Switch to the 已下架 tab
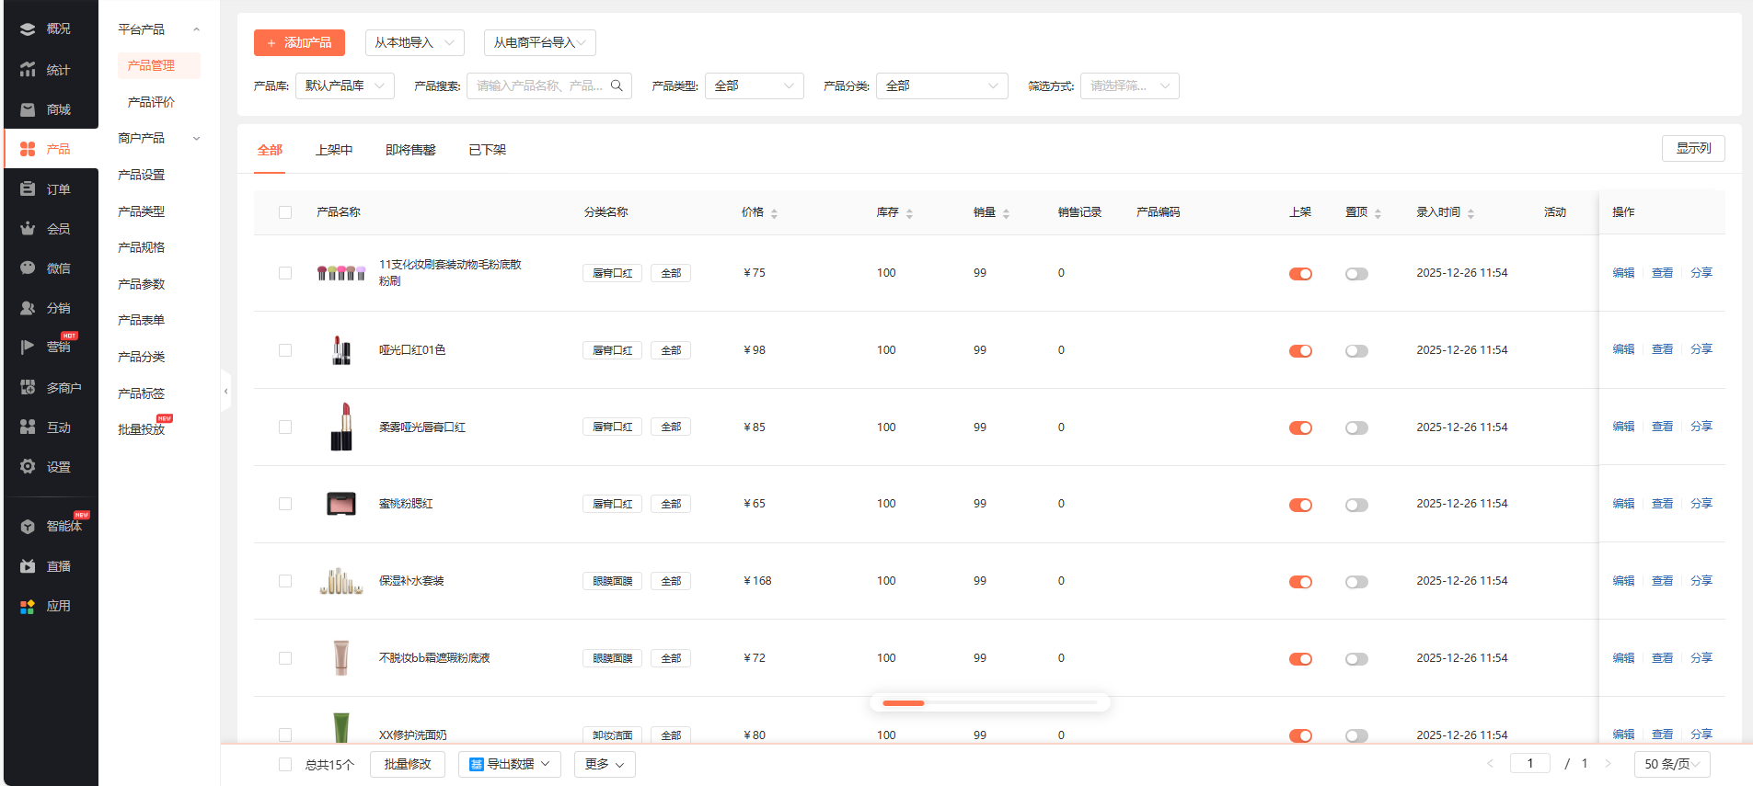The height and width of the screenshot is (786, 1753). click(x=487, y=150)
